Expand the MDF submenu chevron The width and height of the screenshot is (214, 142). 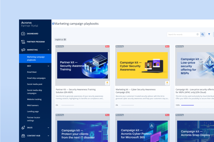pyautogui.click(x=48, y=66)
